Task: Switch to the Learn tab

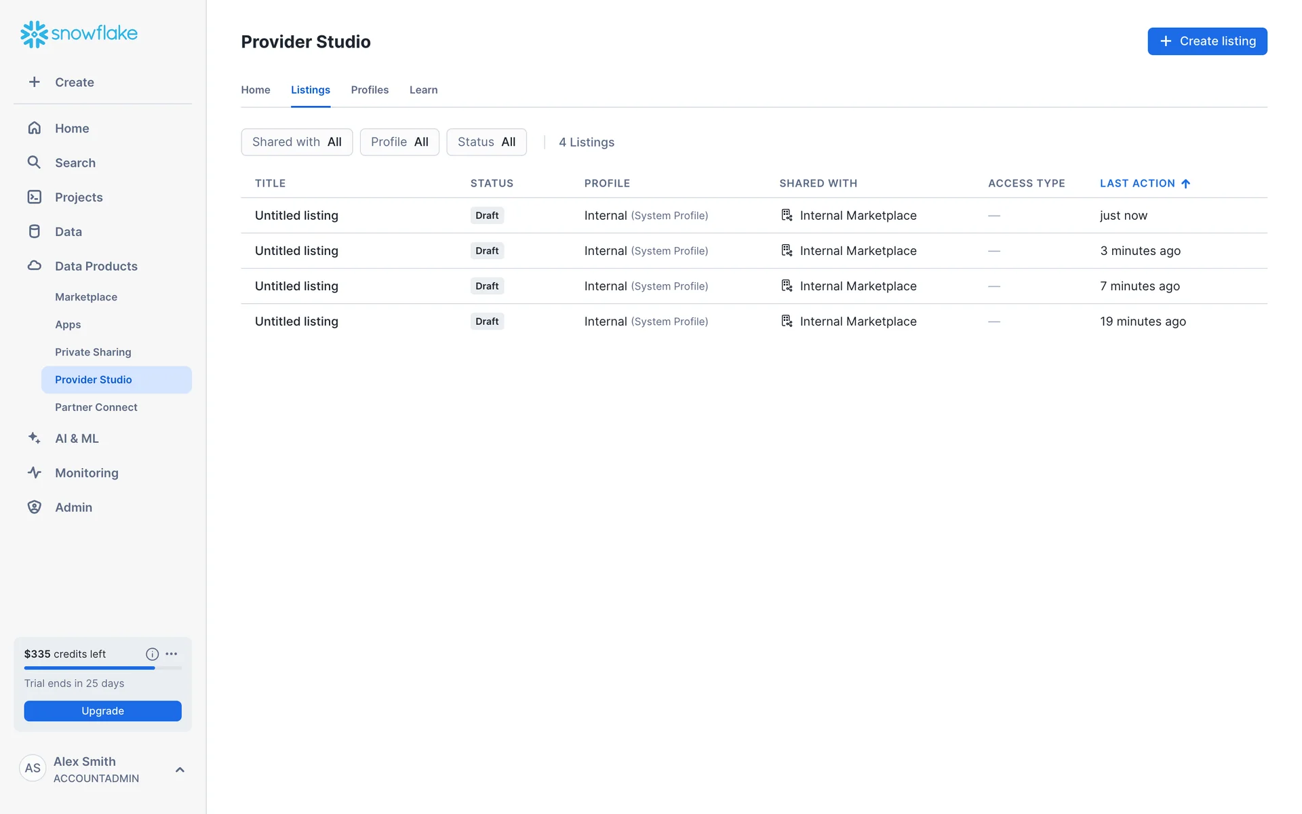Action: coord(423,90)
